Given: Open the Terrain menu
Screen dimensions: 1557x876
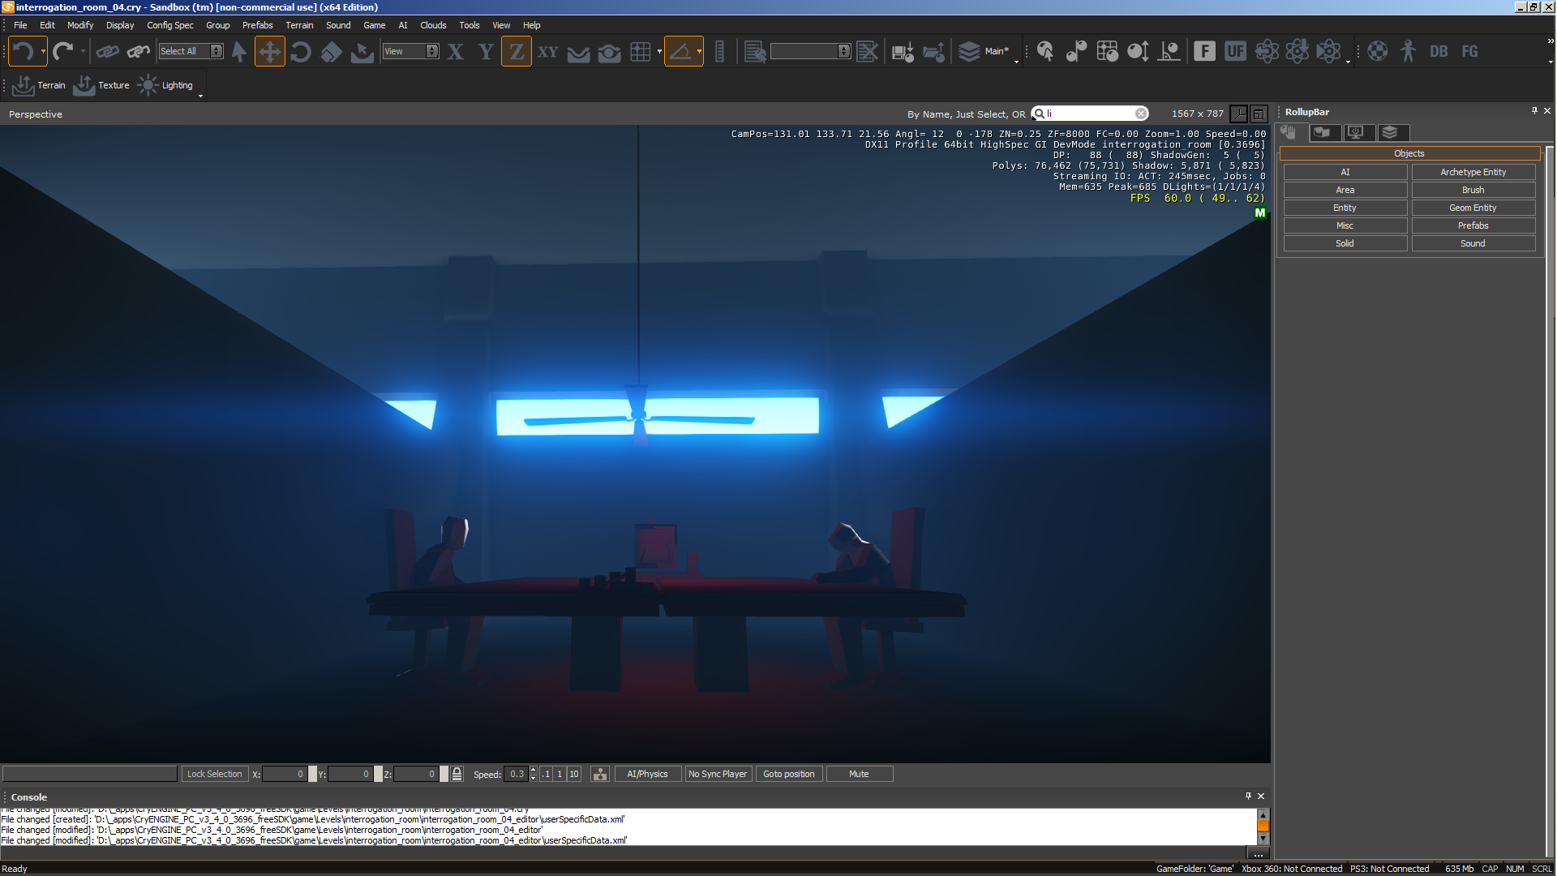Looking at the screenshot, I should click(299, 25).
